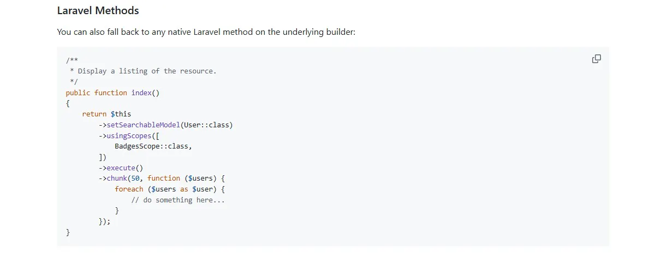Click User::class argument in code
The image size is (667, 253).
206,125
